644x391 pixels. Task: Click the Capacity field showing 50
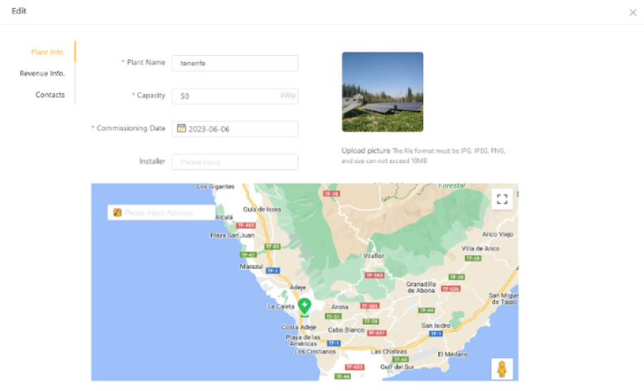pos(235,96)
